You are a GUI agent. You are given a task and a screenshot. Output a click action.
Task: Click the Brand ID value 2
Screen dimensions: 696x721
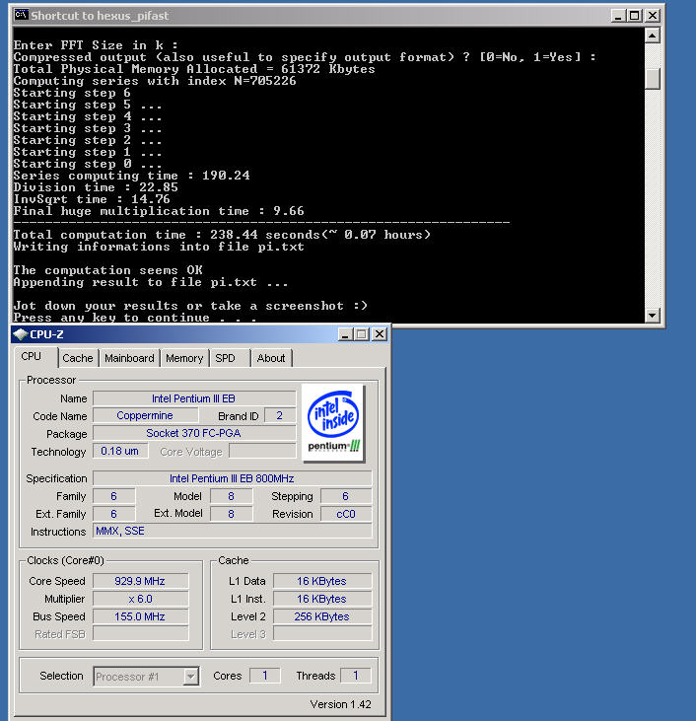(x=280, y=415)
